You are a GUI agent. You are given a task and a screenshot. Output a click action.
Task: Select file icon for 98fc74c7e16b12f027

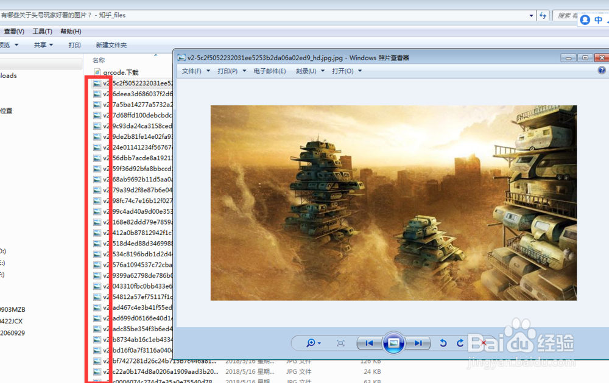coord(97,201)
